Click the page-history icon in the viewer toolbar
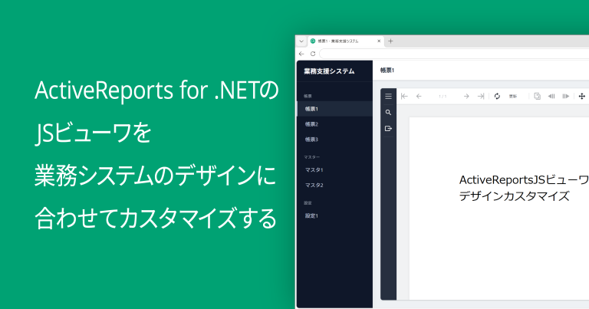 click(x=538, y=97)
